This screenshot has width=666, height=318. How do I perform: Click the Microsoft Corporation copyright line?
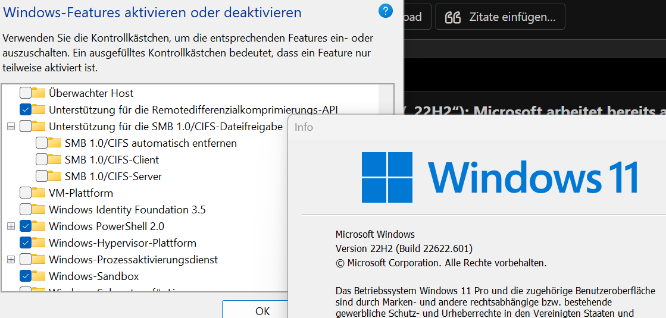tap(441, 263)
